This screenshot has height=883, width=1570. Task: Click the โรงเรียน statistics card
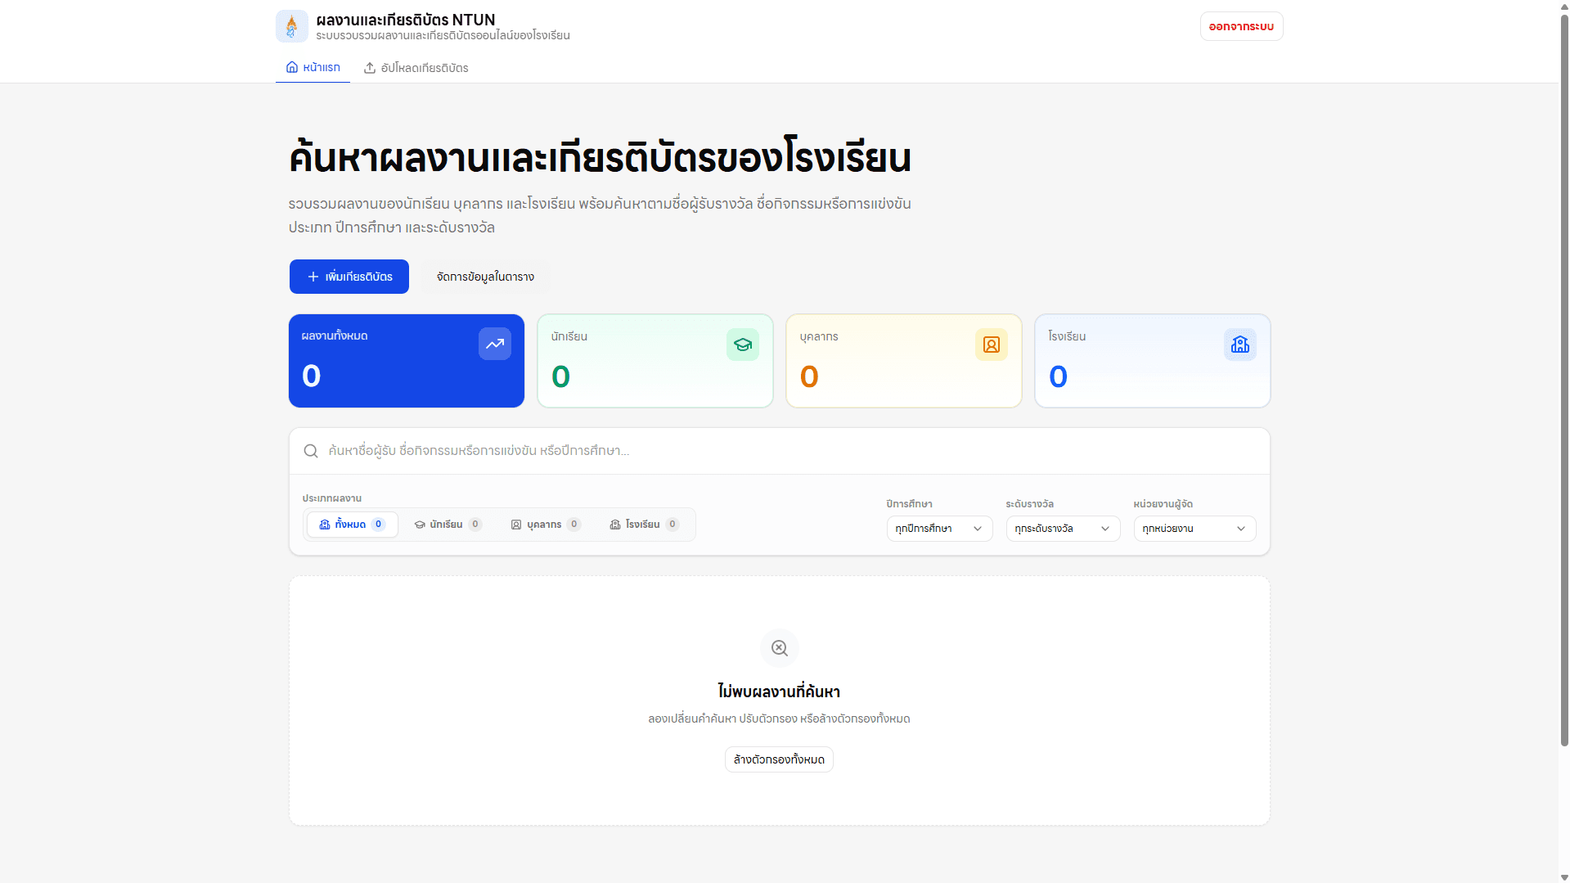pyautogui.click(x=1153, y=361)
